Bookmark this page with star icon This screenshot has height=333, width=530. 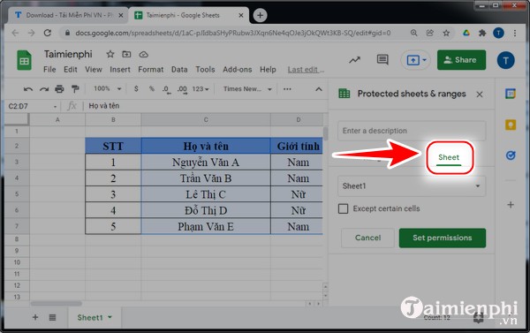coord(446,33)
